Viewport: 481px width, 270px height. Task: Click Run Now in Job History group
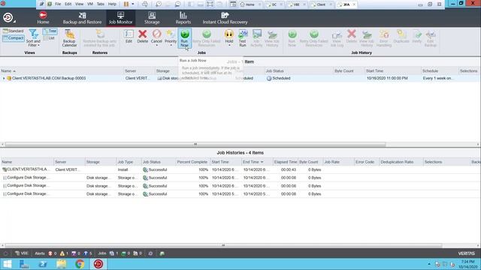click(x=292, y=38)
